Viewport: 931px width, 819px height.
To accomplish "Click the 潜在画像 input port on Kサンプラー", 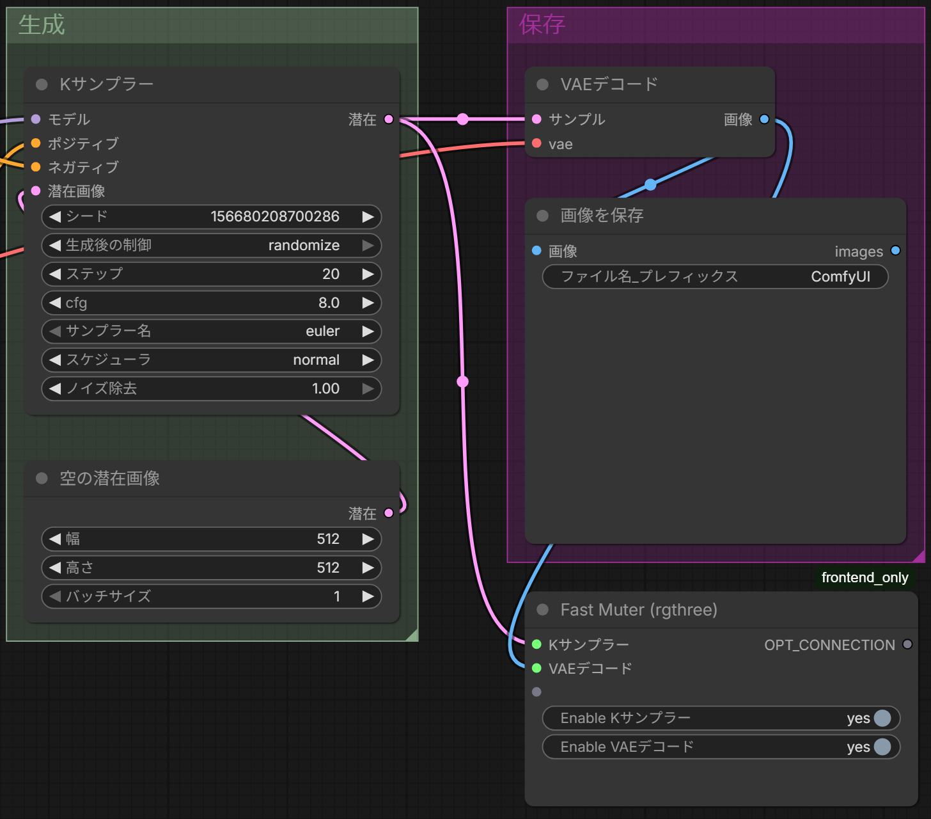I will coord(36,191).
